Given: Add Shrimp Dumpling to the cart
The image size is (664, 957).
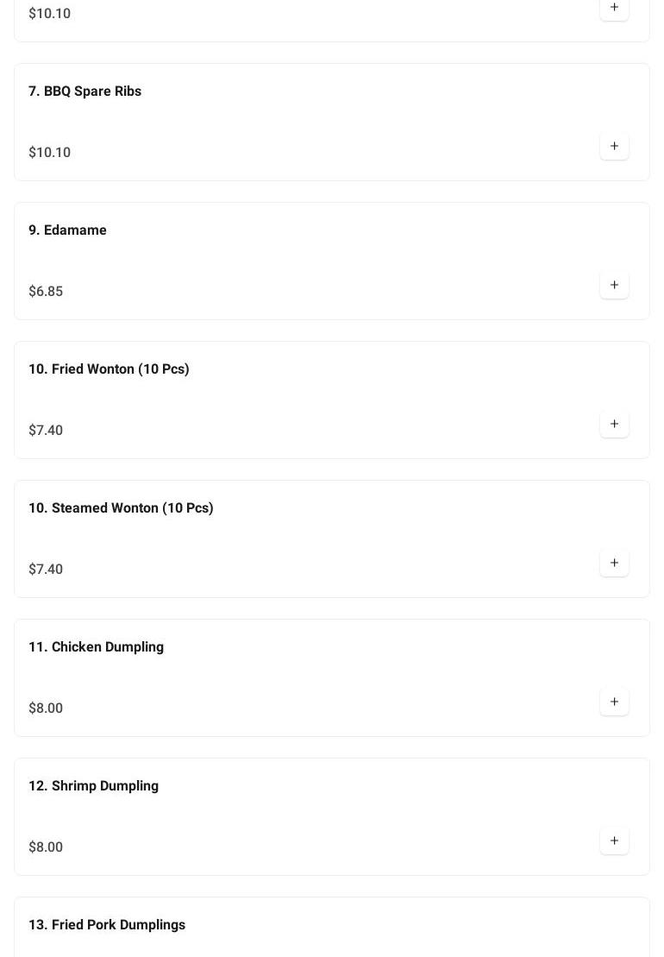Looking at the screenshot, I should click(x=614, y=841).
